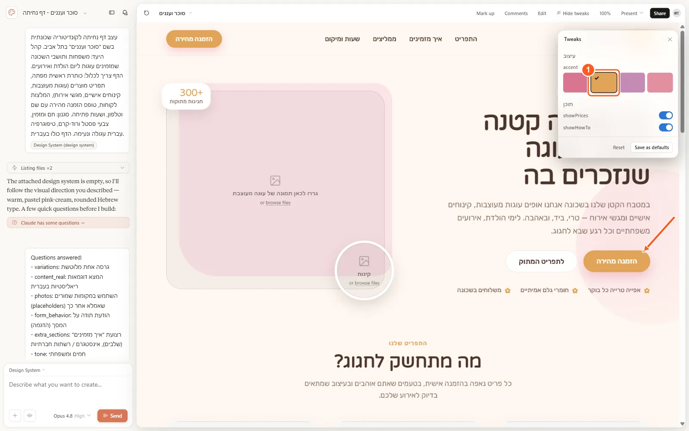This screenshot has height=431, width=689.
Task: Open the chat bubble icon in header
Action: [x=125, y=12]
